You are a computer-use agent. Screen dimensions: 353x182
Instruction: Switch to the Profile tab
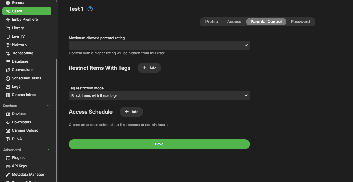tap(211, 22)
